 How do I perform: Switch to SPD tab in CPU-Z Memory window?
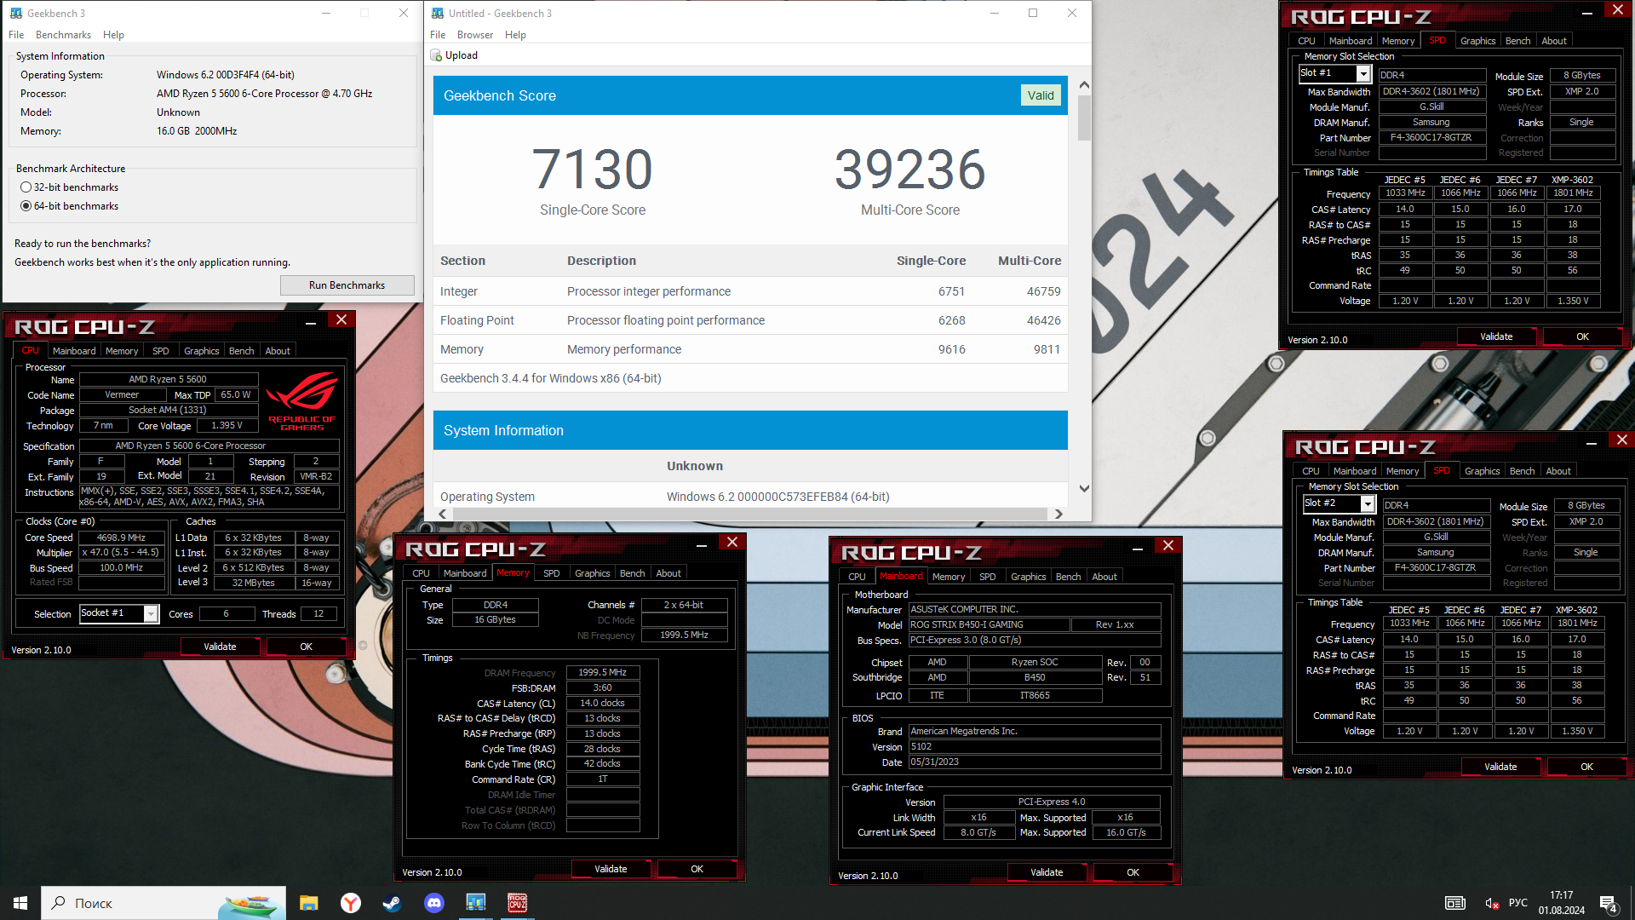pyautogui.click(x=551, y=573)
